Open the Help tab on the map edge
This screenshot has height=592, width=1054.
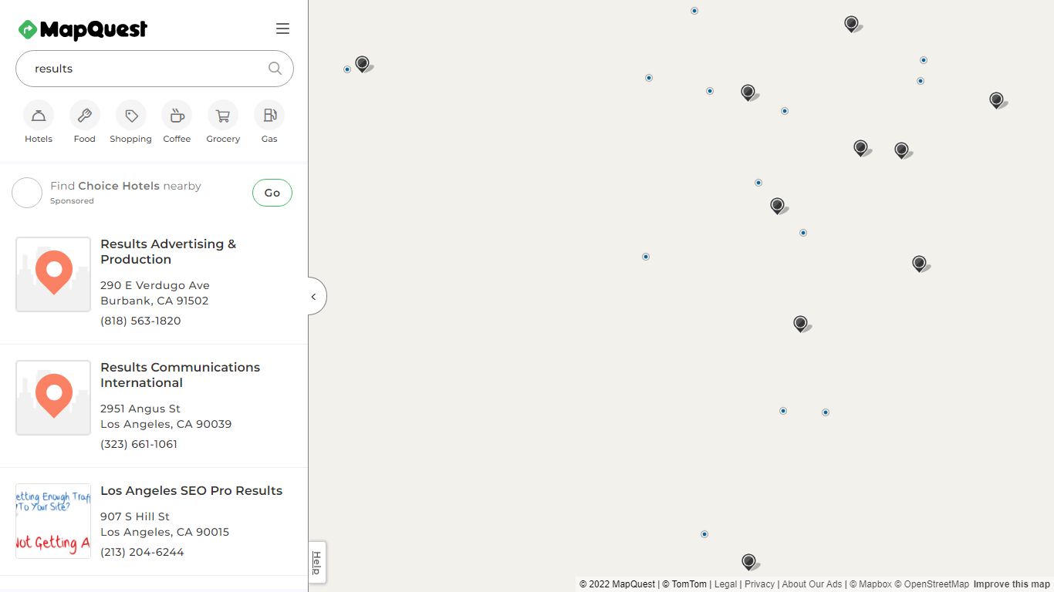pyautogui.click(x=316, y=562)
